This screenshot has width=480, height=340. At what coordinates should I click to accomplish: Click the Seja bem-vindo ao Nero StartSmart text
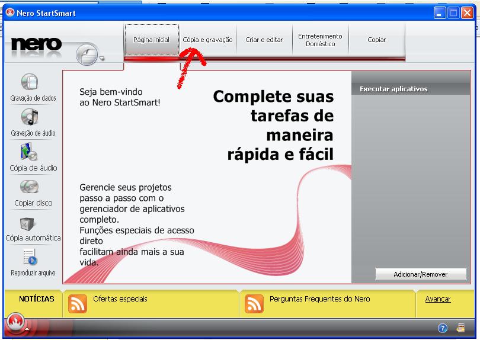[120, 97]
